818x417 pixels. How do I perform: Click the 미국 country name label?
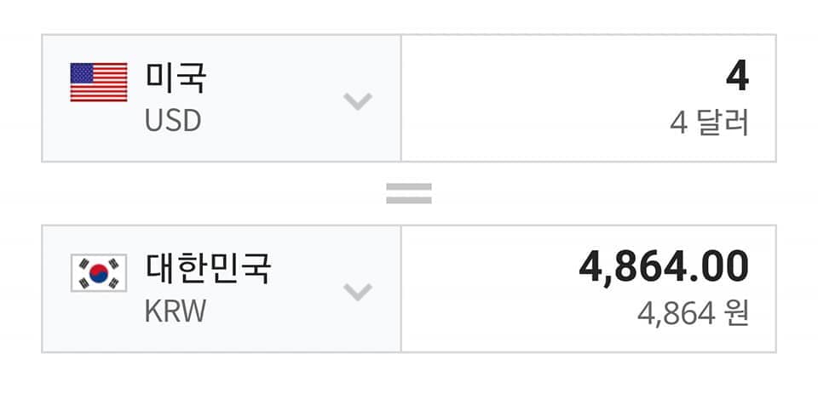tap(176, 79)
